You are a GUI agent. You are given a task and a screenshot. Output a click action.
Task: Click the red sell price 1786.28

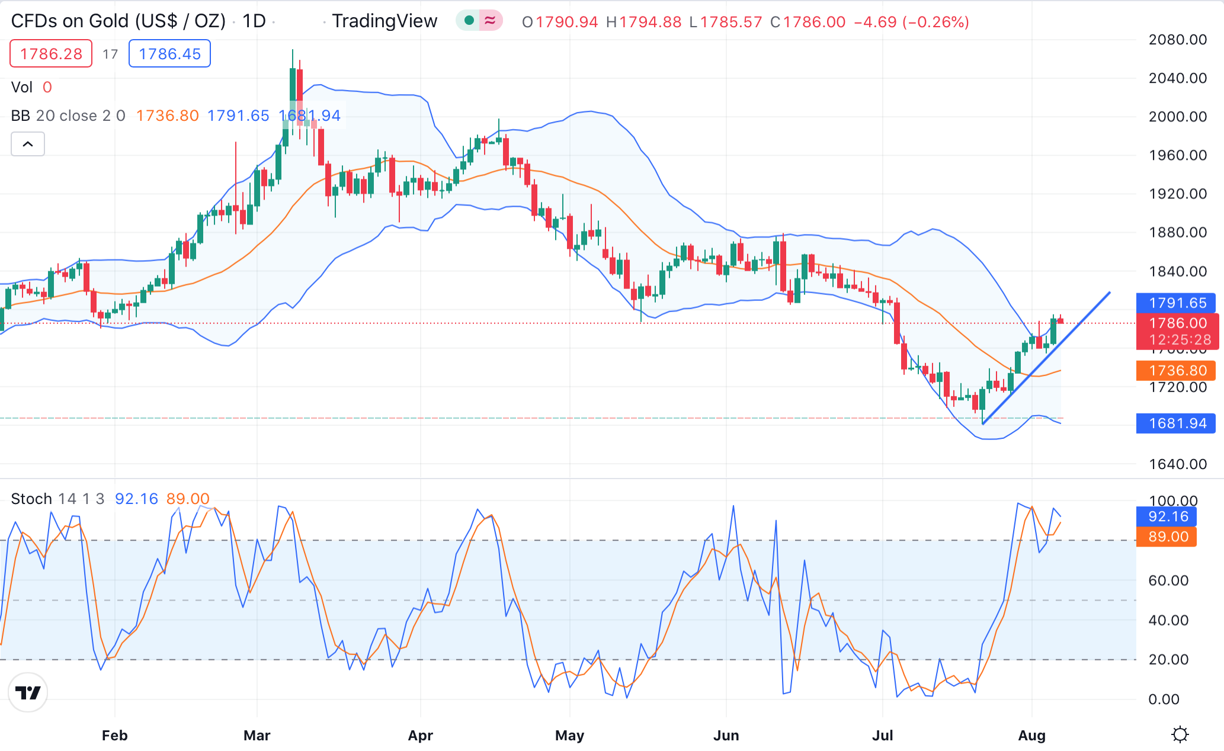(x=51, y=54)
